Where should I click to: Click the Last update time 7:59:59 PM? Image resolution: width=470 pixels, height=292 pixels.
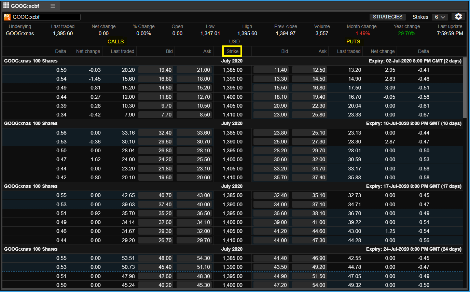click(x=450, y=33)
